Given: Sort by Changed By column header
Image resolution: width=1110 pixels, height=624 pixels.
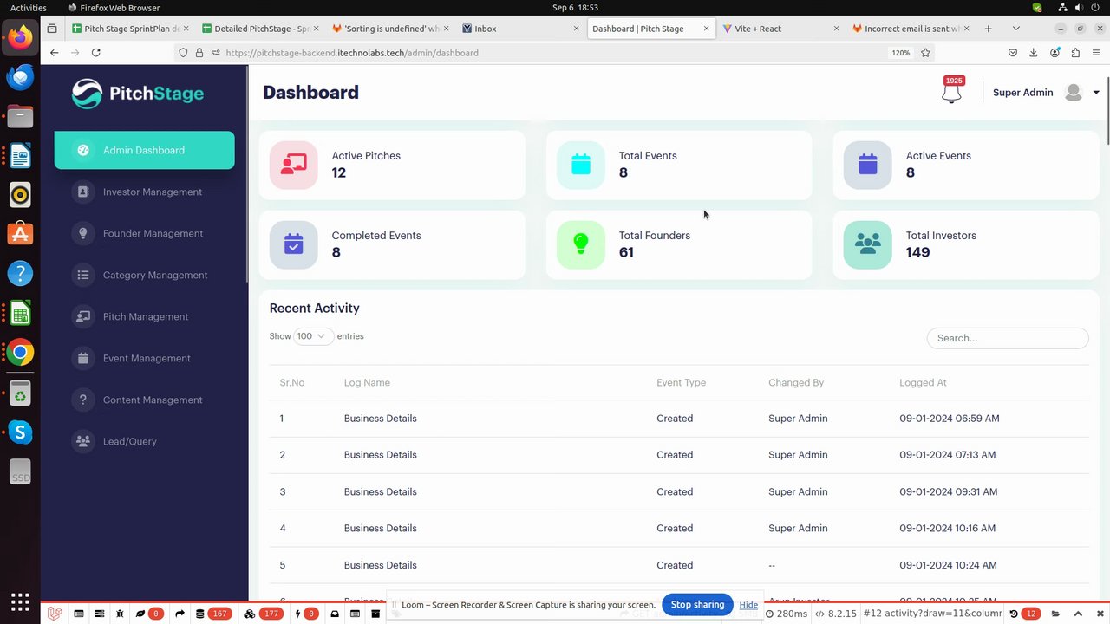Looking at the screenshot, I should pos(796,382).
